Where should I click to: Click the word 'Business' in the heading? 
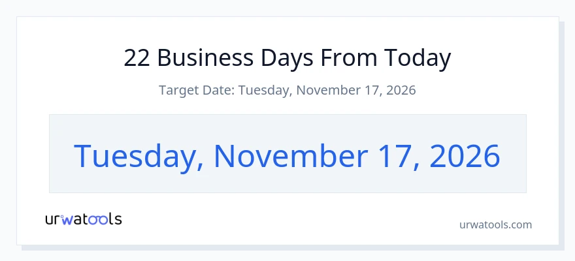pyautogui.click(x=205, y=58)
